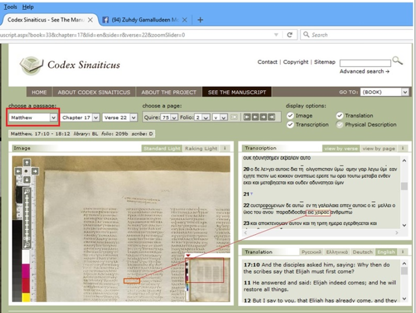Zoom out with the magnifier minus icon
Image resolution: width=416 pixels, height=313 pixels.
[27, 245]
